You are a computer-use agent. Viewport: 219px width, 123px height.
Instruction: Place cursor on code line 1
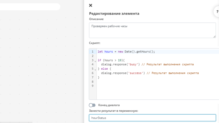click(158, 52)
